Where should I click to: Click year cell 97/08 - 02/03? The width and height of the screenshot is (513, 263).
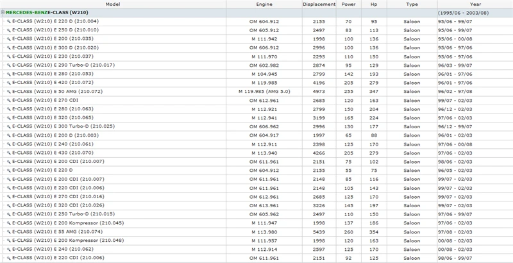pos(455,232)
